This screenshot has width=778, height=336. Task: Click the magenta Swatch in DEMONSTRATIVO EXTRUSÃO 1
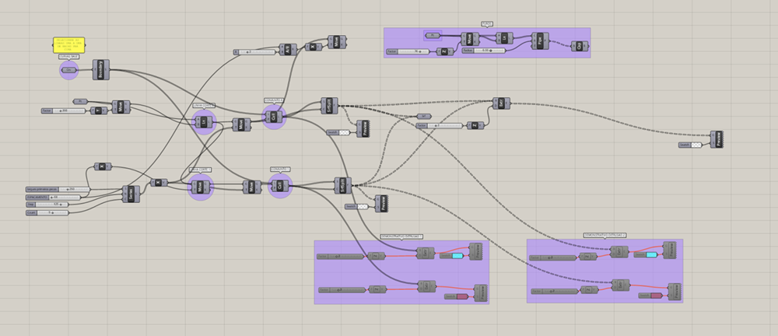[x=457, y=297]
